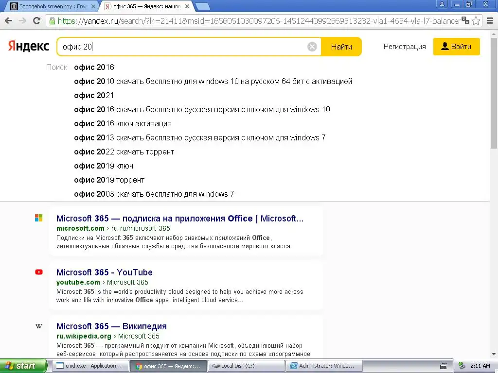Pick suggestion офис 2013 скачать бесплатно русская версия
Screen dimensions: 498x373
tap(199, 137)
